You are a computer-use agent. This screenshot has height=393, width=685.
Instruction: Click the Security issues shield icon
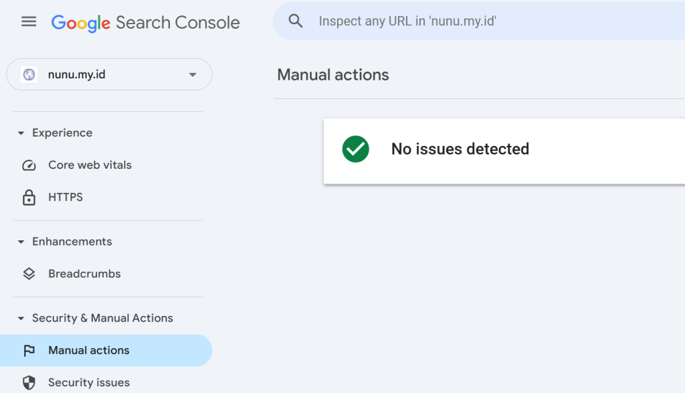tap(29, 382)
